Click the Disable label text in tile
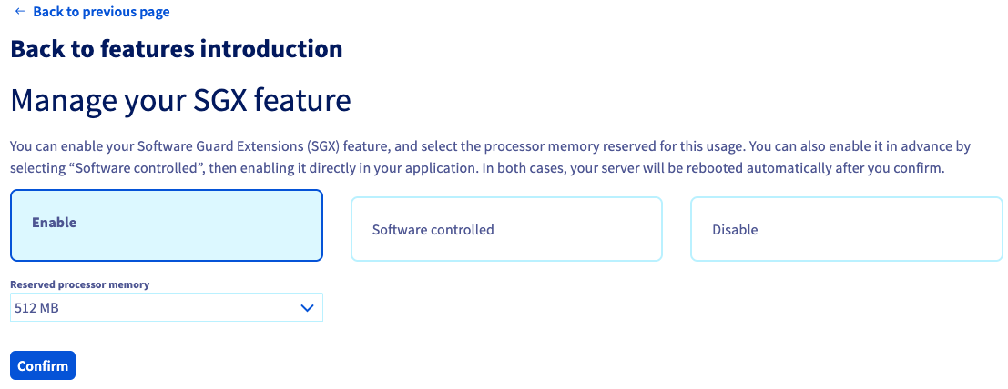 [x=735, y=230]
